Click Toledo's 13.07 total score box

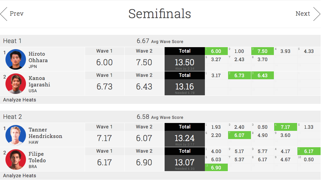click(x=185, y=163)
